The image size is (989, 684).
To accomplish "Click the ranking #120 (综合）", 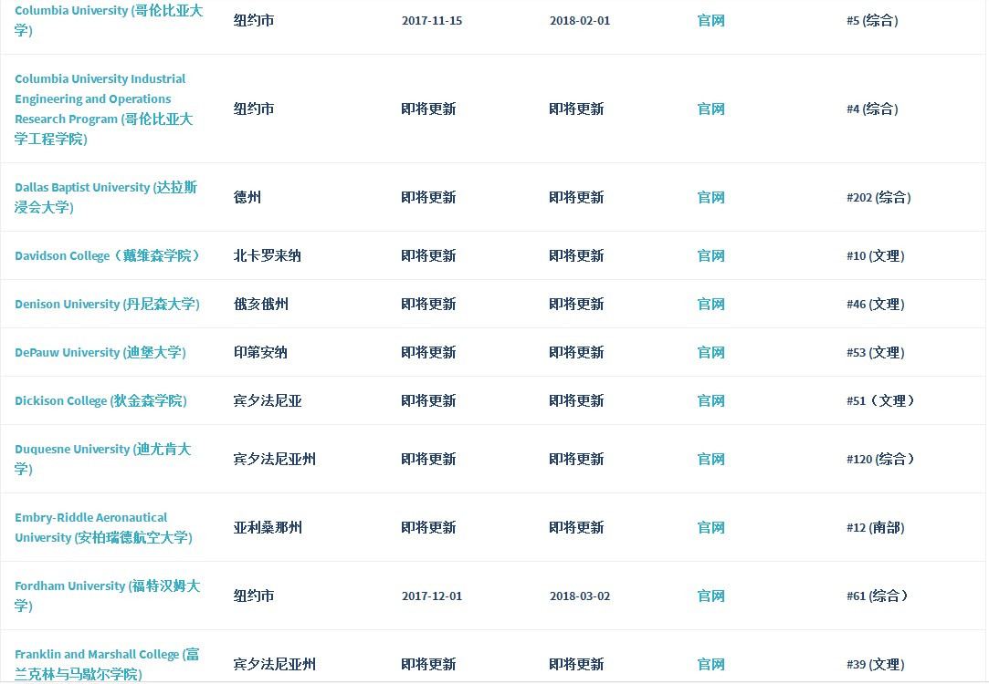I will (880, 460).
